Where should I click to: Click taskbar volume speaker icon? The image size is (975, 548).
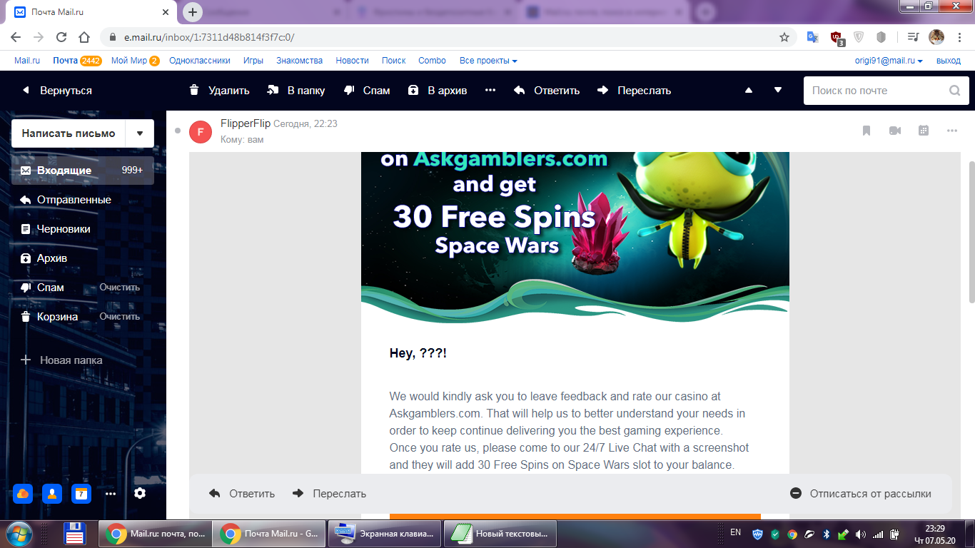[x=860, y=534]
